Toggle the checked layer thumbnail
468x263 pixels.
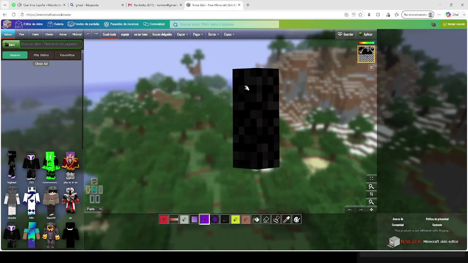pos(366,54)
